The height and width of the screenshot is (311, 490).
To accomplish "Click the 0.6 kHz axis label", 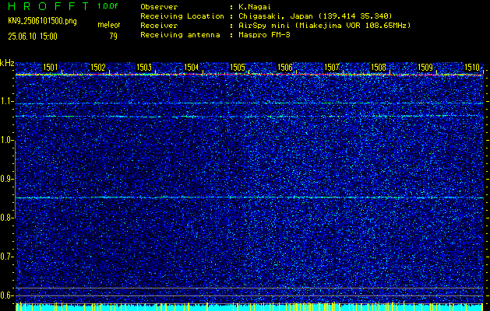I will pyautogui.click(x=6, y=295).
